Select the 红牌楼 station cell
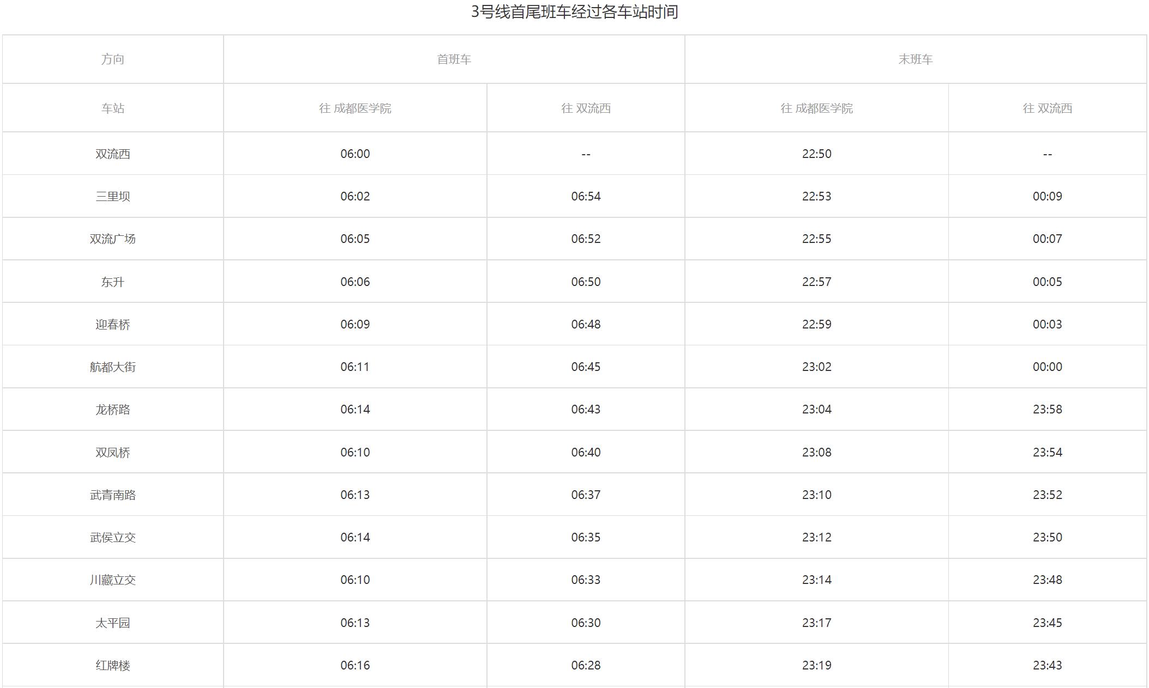The width and height of the screenshot is (1149, 688). tap(113, 665)
